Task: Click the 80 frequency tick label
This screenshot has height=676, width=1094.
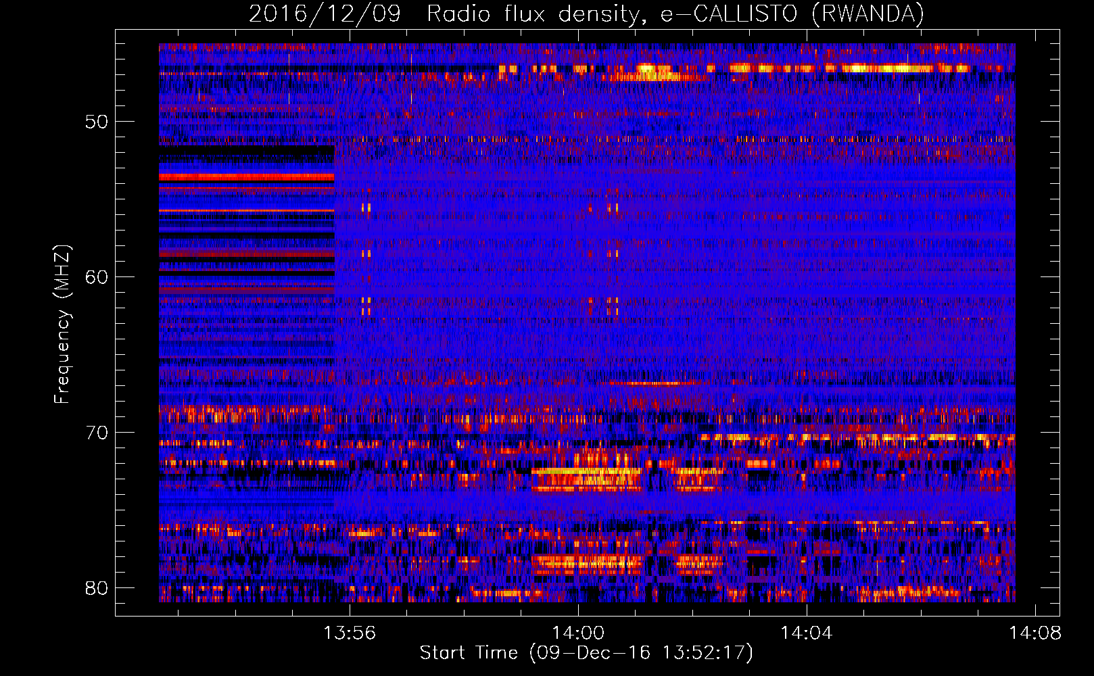Action: [x=97, y=588]
